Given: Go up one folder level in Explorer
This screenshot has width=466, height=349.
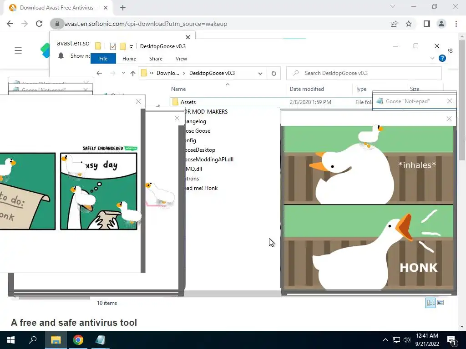Looking at the screenshot, I should click(x=133, y=73).
